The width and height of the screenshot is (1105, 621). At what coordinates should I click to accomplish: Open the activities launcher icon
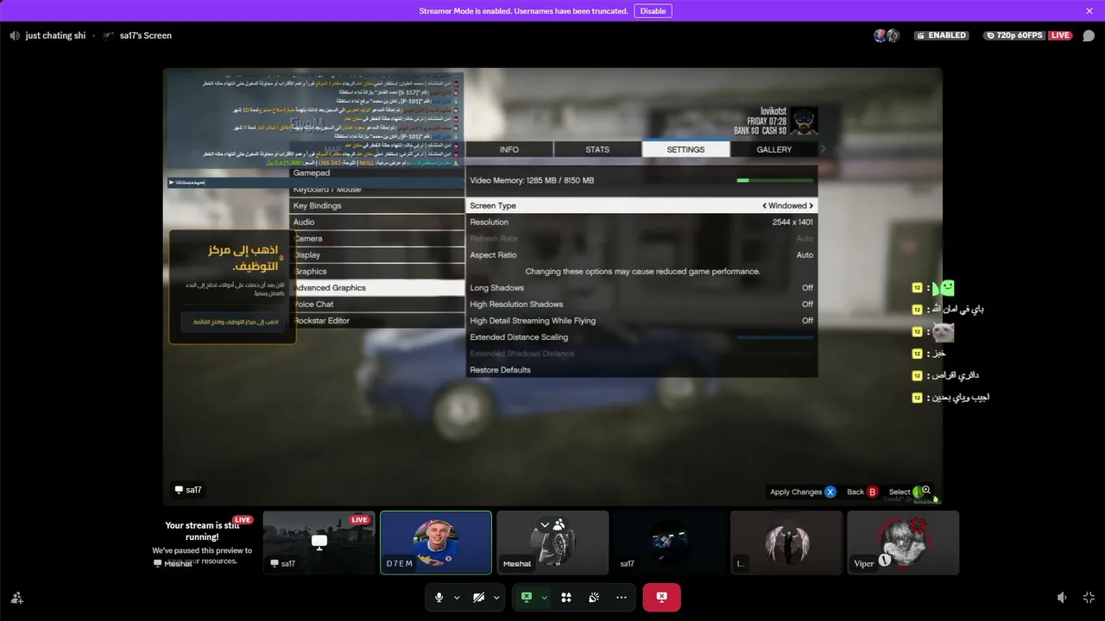click(566, 597)
